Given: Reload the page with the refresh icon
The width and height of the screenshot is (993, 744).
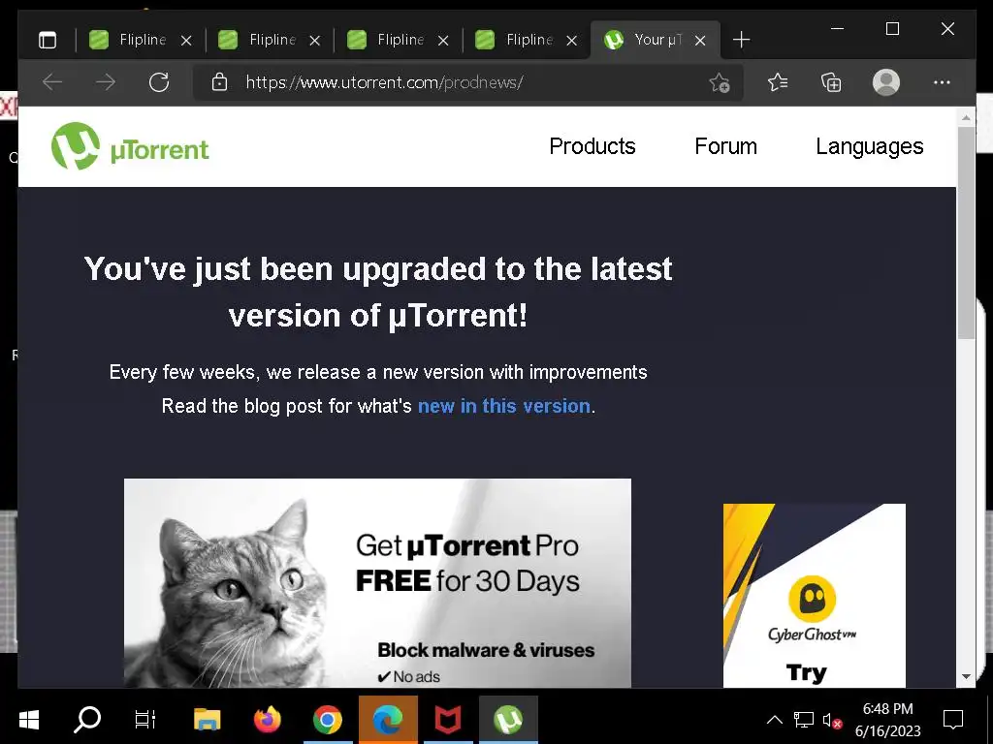Looking at the screenshot, I should point(158,82).
